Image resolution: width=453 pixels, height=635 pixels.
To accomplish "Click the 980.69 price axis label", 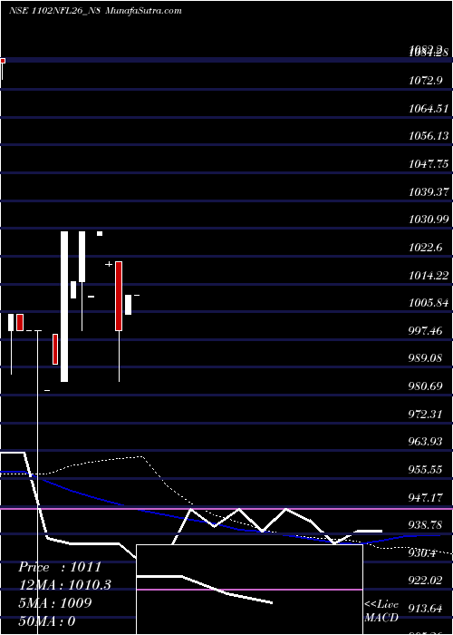I will pos(427,386).
